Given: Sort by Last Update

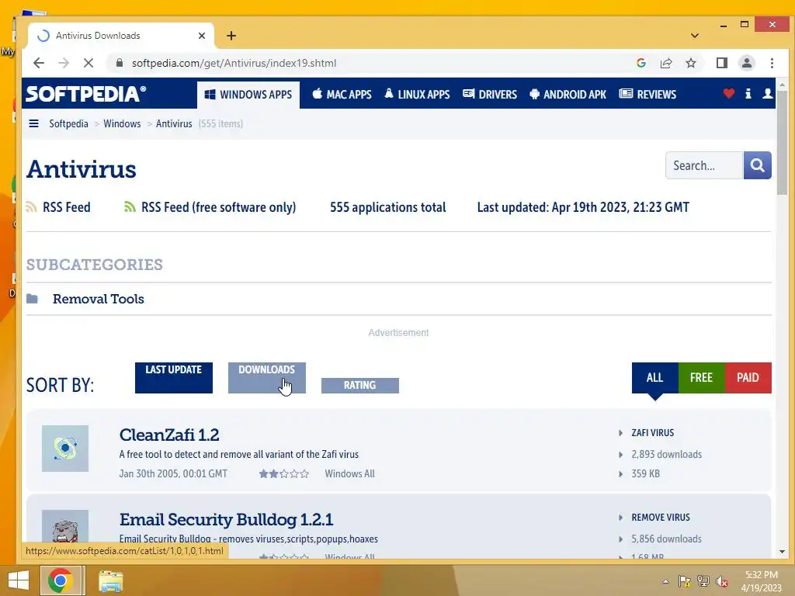Looking at the screenshot, I should (x=174, y=378).
